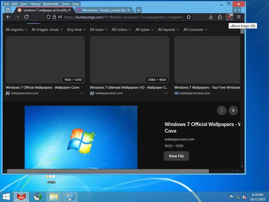This screenshot has height=202, width=269.
Task: Open Windows 7 Official Wallpapers result title
Action: coord(42,87)
